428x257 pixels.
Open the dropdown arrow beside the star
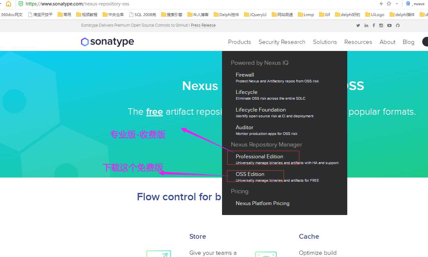pyautogui.click(x=397, y=4)
